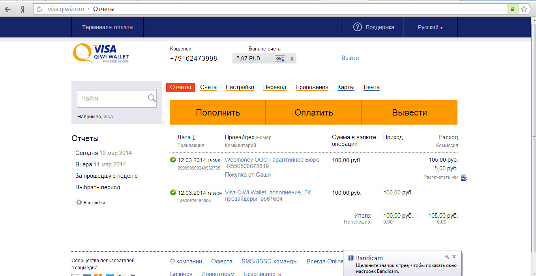Open the Yandex "Я" browser button

tap(22, 9)
